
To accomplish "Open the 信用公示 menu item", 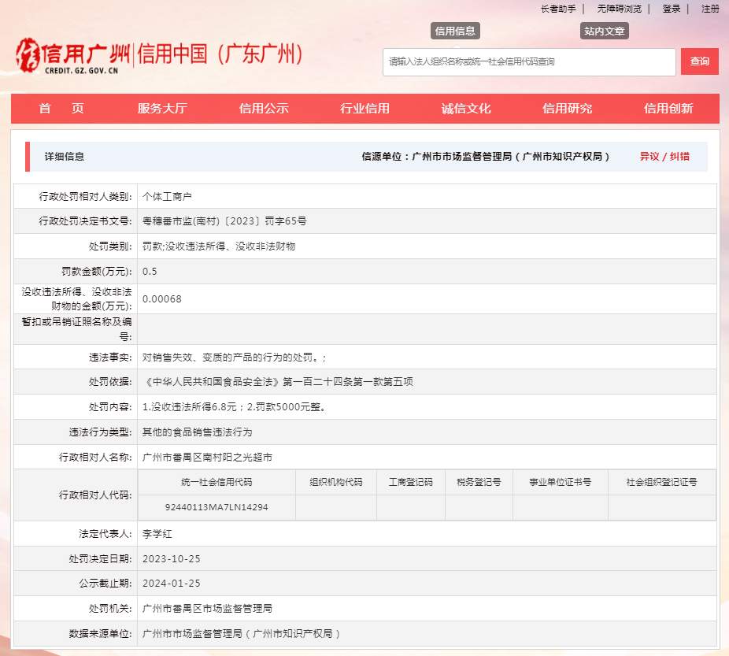I will tap(264, 109).
